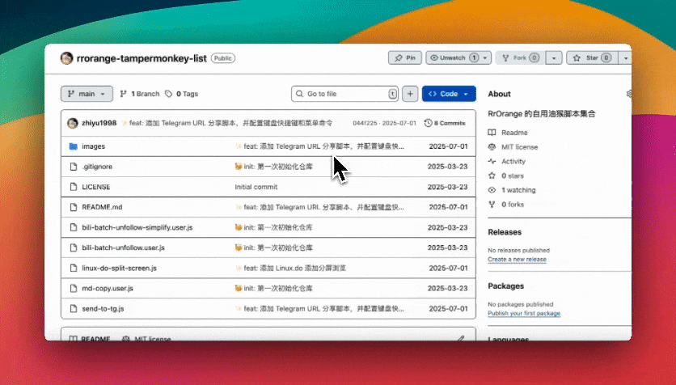
Task: Switch to the README tab
Action: (90, 338)
